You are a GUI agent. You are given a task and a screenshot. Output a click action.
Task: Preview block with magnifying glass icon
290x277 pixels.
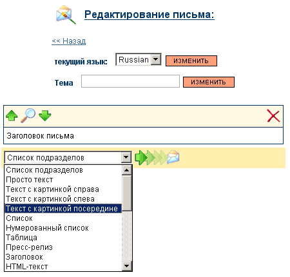[x=28, y=115]
